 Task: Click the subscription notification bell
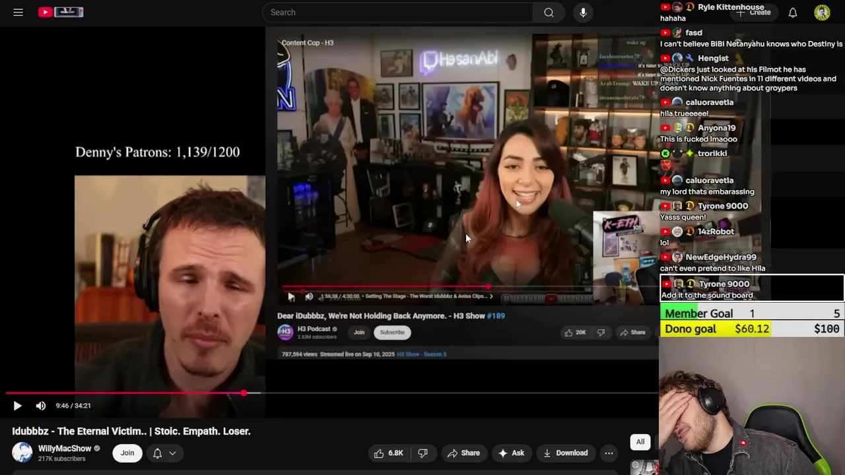point(158,453)
